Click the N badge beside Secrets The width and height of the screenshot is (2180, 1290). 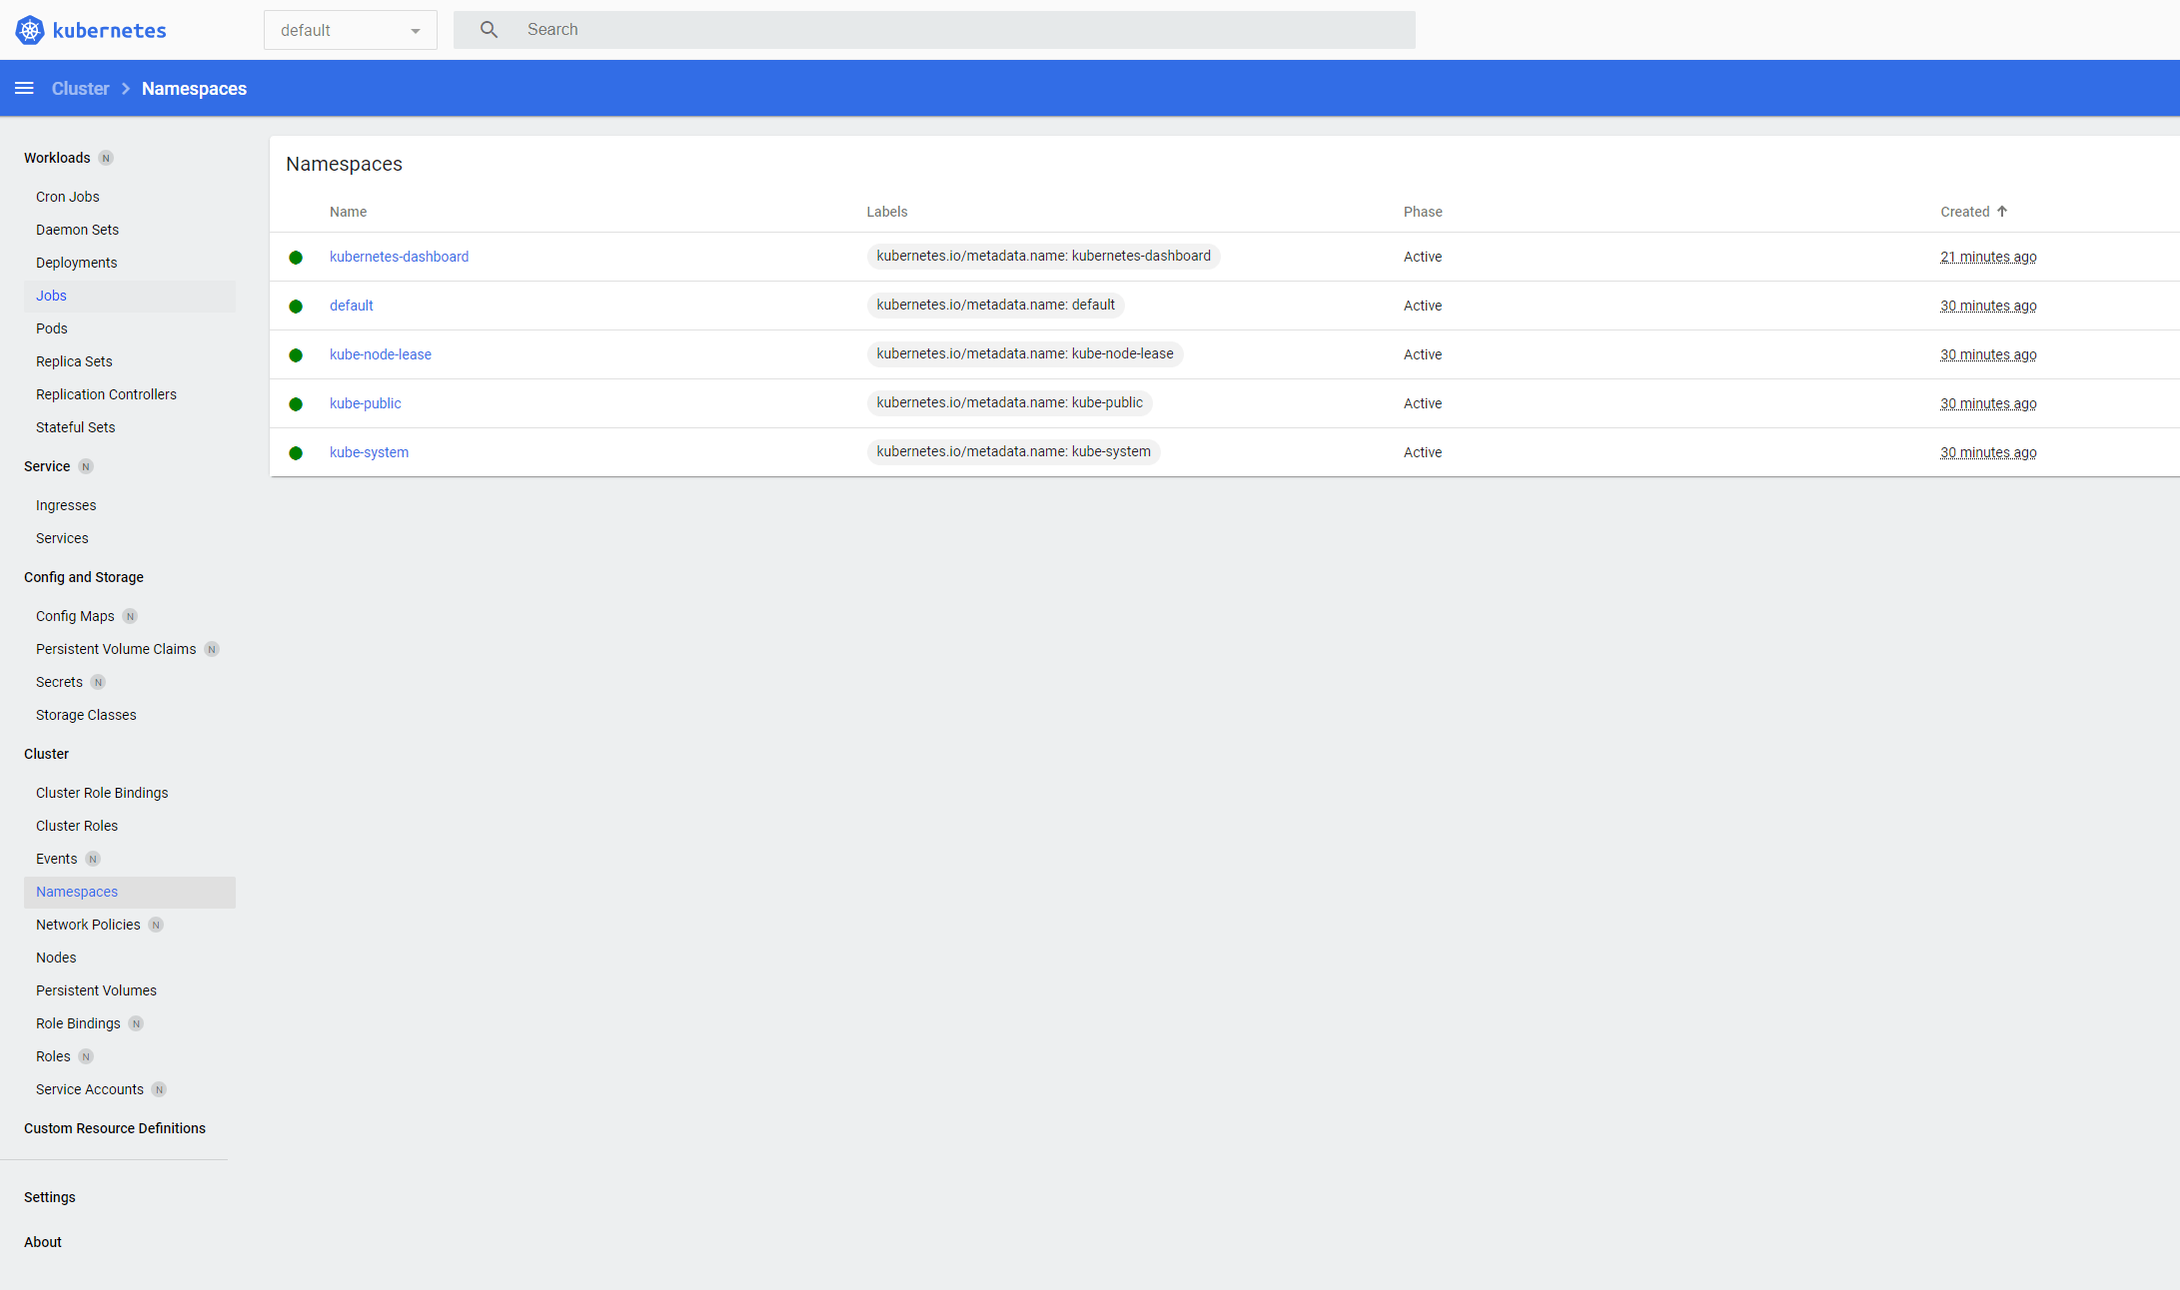[x=98, y=683]
